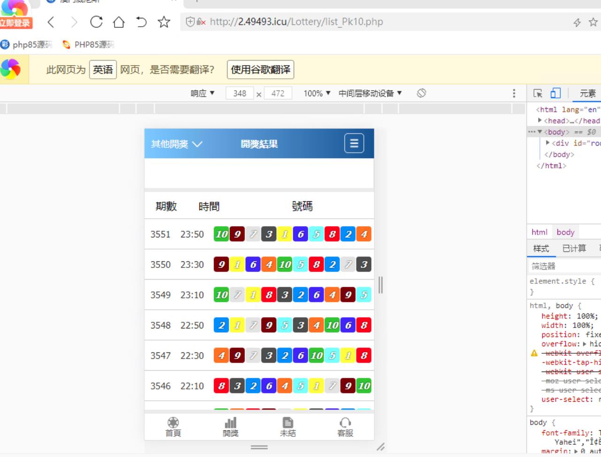Image resolution: width=601 pixels, height=457 pixels.
Task: Click the 使用谷歌翻译 button
Action: coord(260,69)
